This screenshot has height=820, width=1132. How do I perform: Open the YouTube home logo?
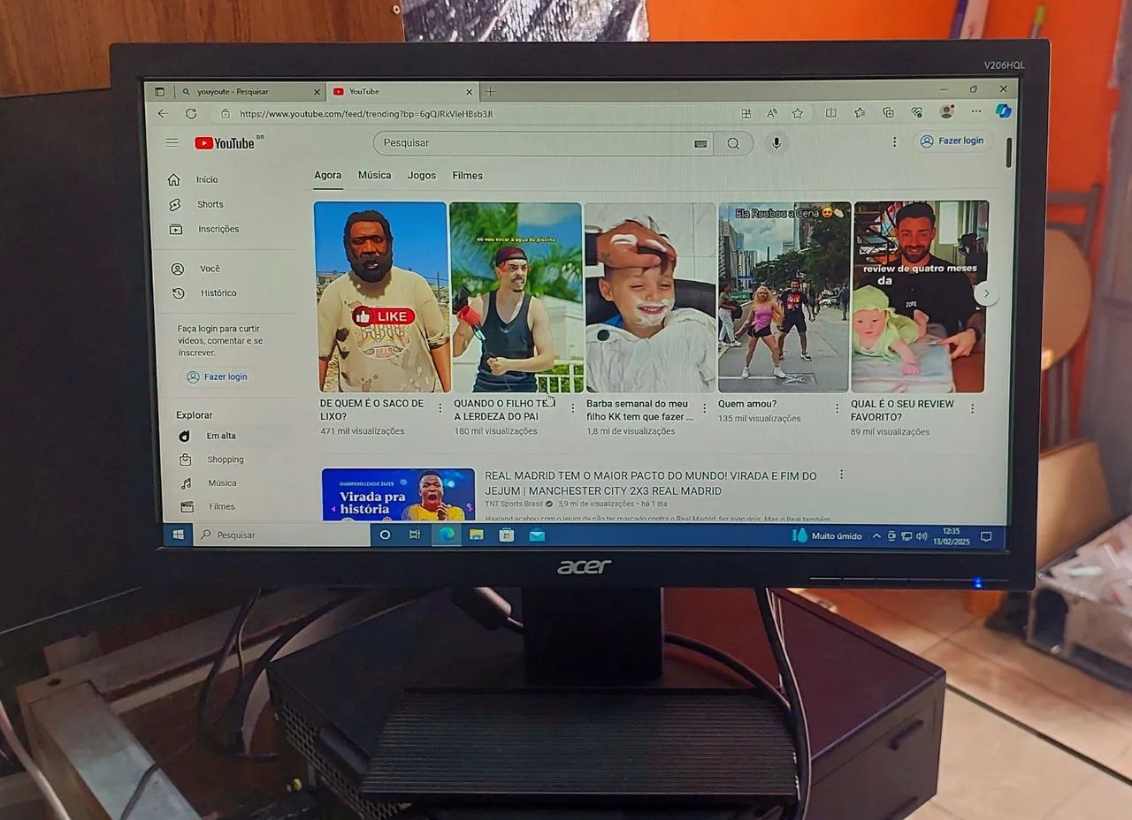pyautogui.click(x=223, y=142)
